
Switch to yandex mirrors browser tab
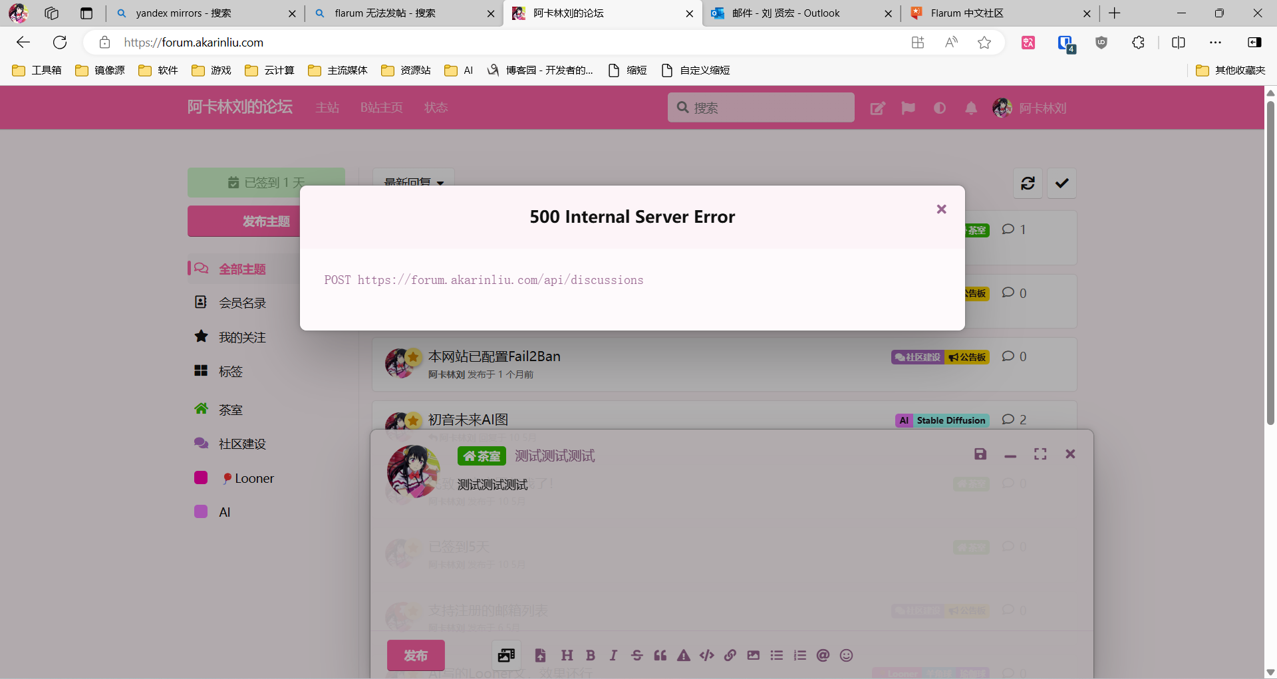point(204,13)
